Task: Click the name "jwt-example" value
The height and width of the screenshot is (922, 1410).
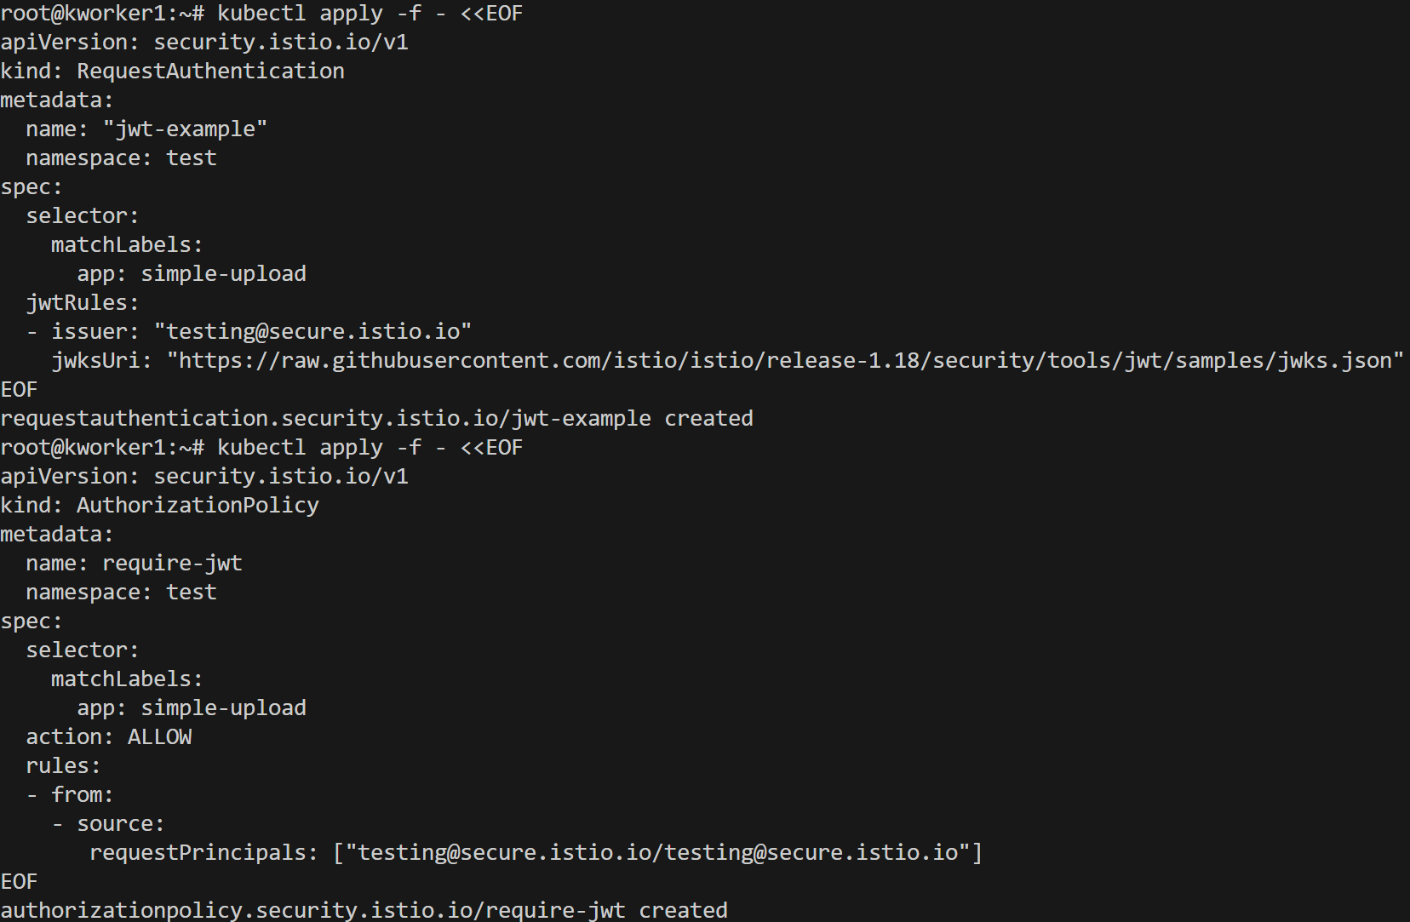Action: [x=185, y=129]
